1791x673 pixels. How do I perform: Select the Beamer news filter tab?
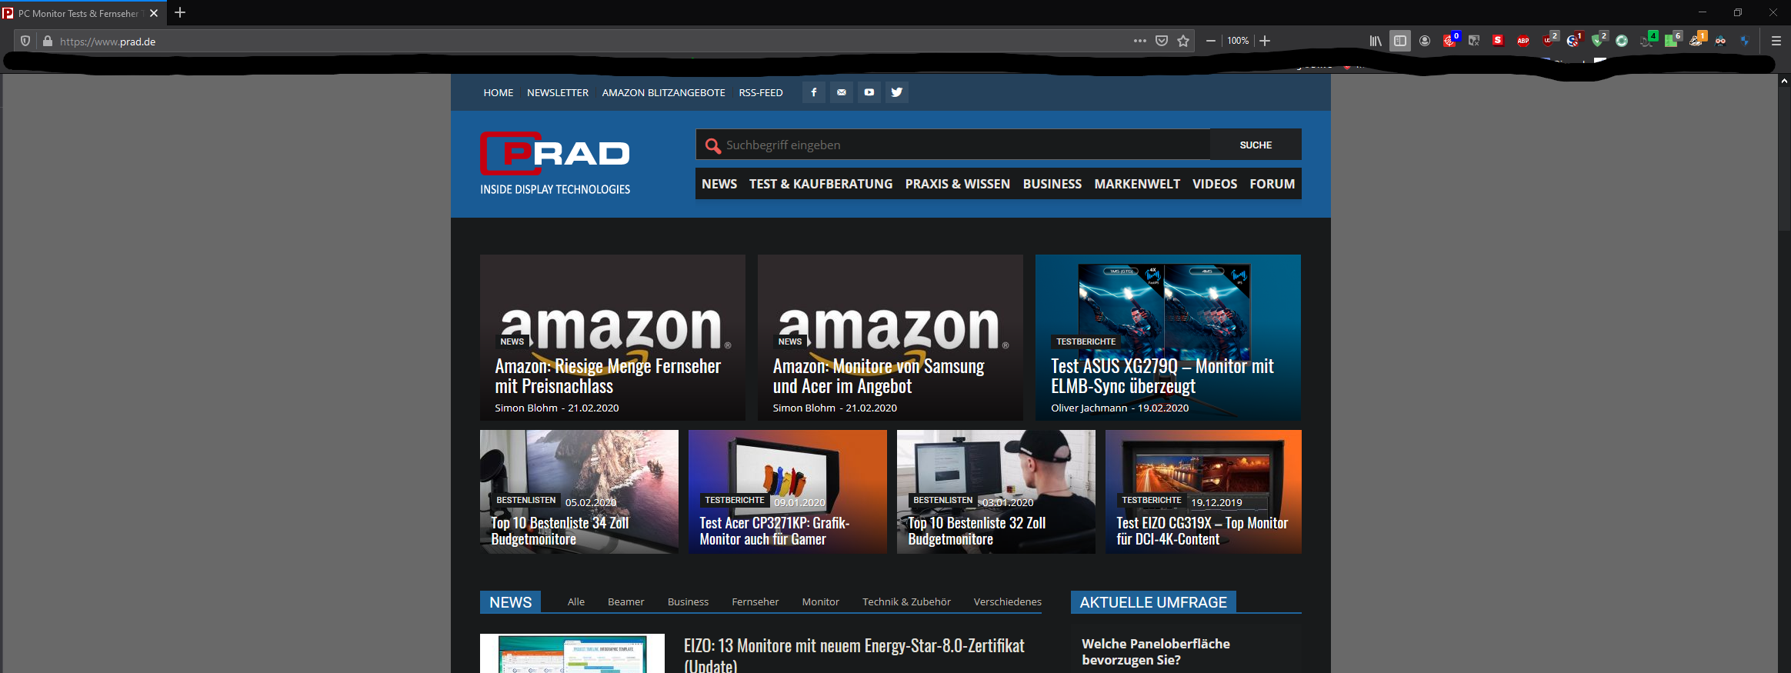pos(626,601)
